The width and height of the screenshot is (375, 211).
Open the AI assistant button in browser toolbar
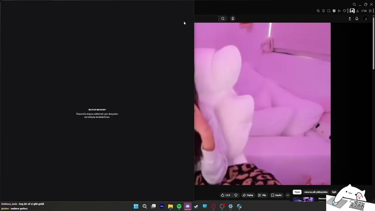(364, 11)
